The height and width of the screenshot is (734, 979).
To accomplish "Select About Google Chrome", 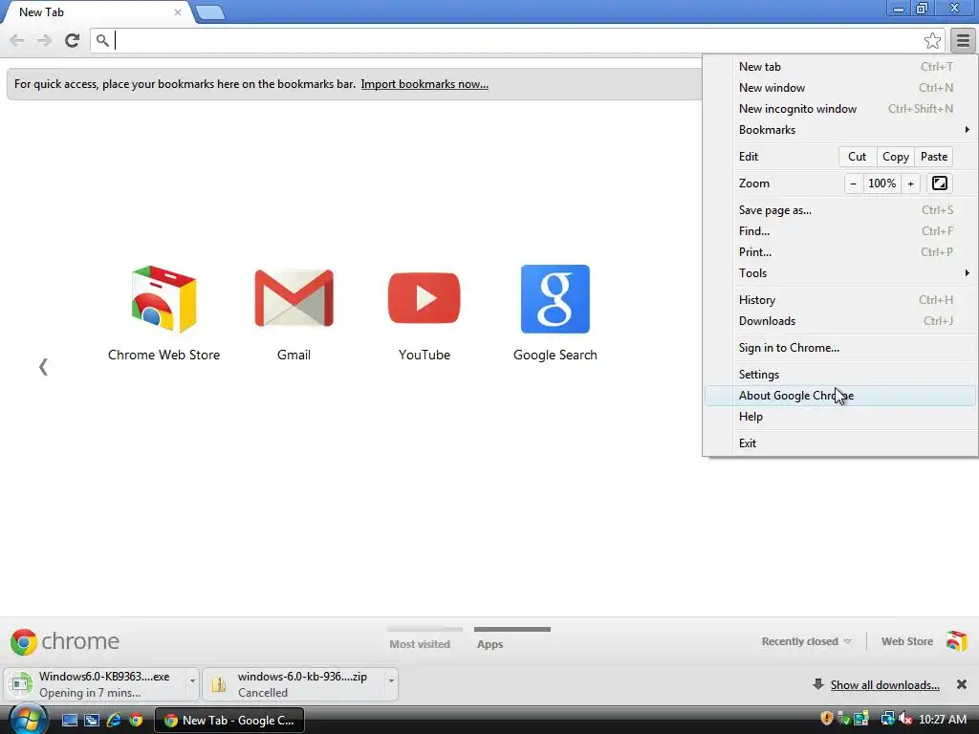I will tap(841, 396).
